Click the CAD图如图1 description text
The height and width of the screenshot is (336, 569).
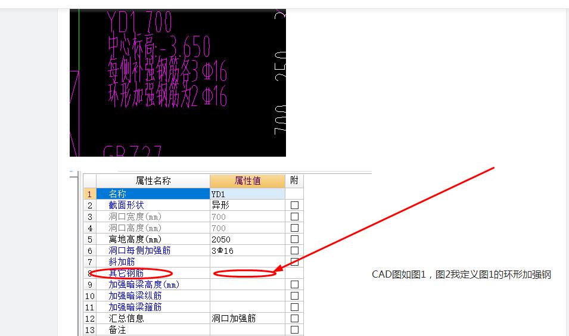point(461,274)
